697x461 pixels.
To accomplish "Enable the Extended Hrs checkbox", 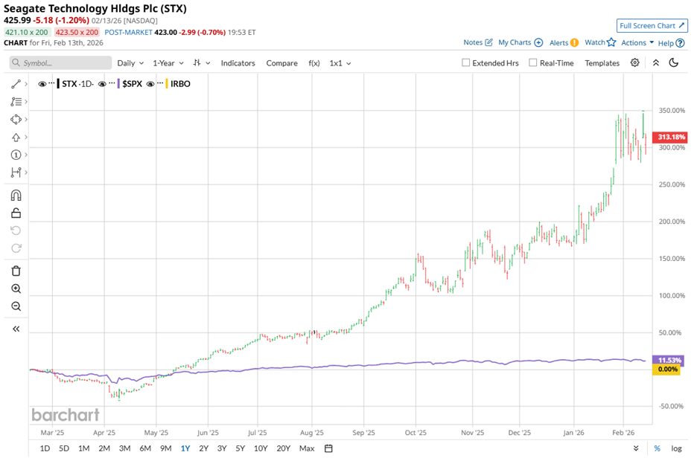I will point(465,63).
